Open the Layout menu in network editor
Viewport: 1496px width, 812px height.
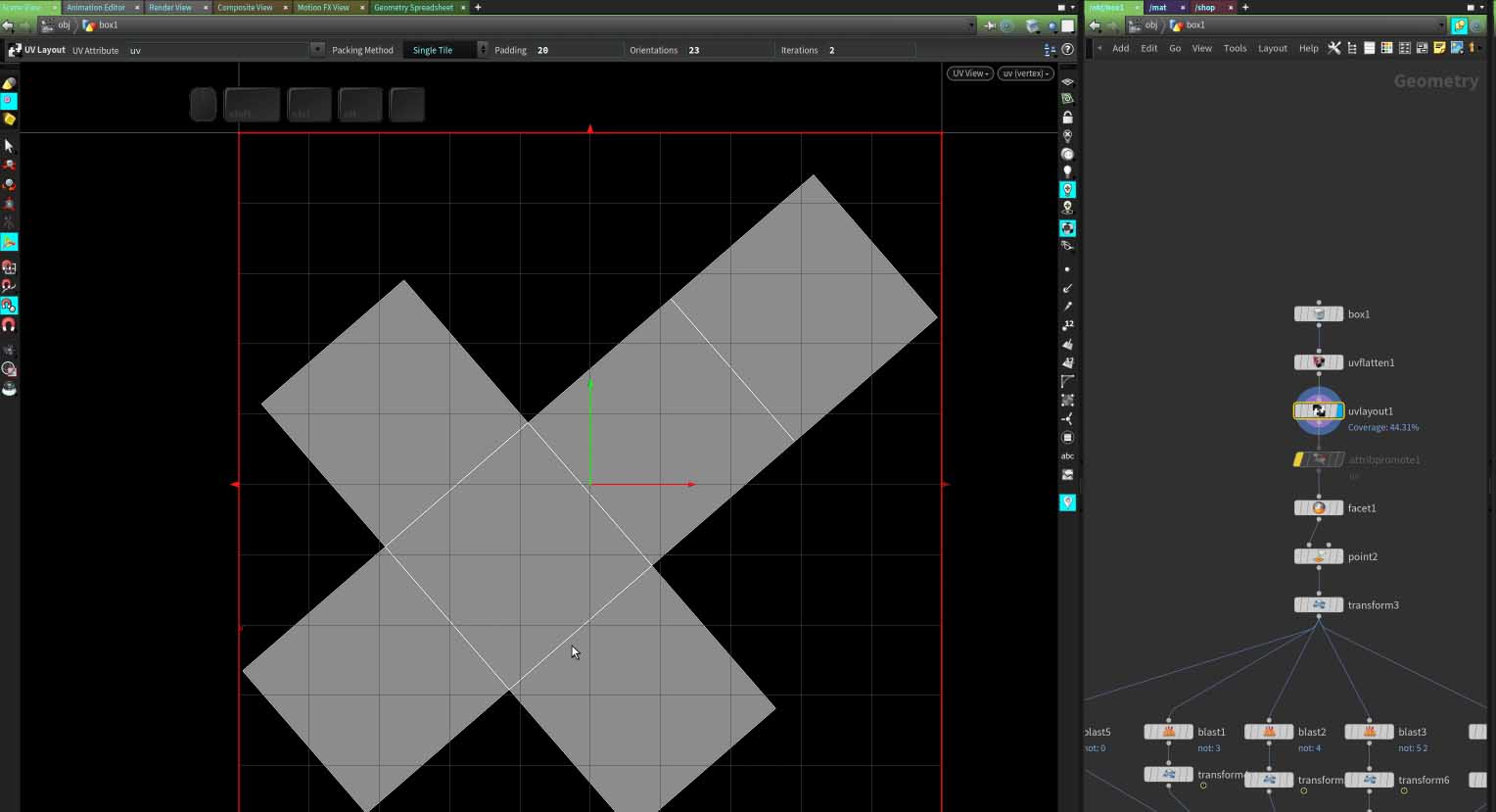pyautogui.click(x=1272, y=48)
